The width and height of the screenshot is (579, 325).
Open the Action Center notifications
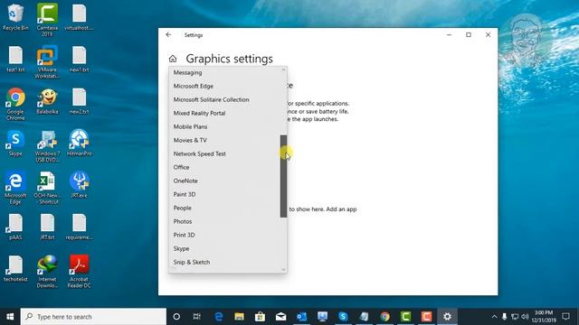point(565,317)
